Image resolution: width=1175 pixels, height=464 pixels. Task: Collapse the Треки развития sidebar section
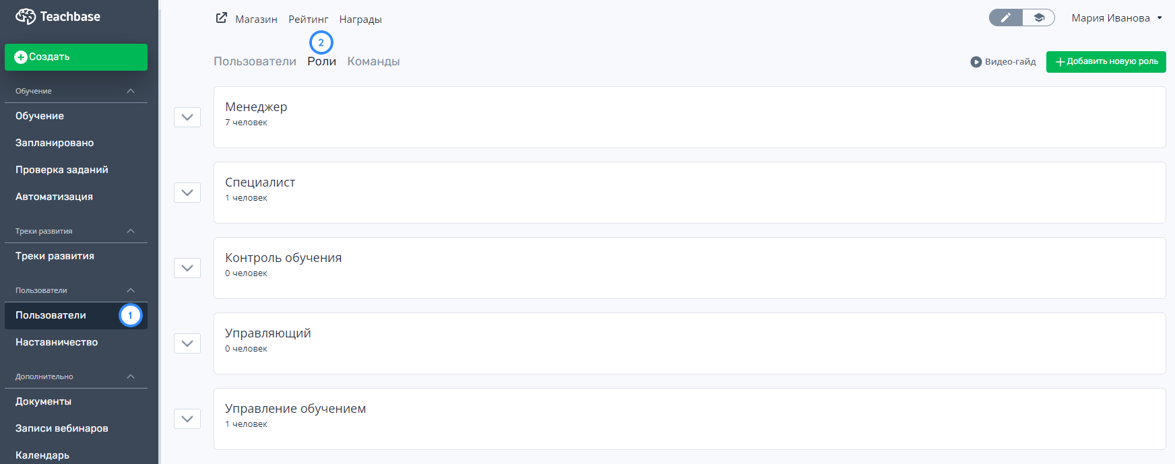pos(131,231)
